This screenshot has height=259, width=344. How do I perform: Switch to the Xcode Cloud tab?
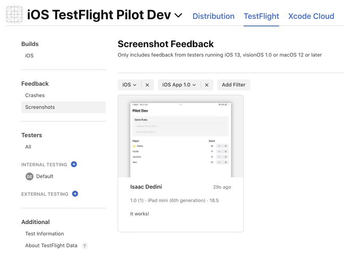(x=311, y=16)
